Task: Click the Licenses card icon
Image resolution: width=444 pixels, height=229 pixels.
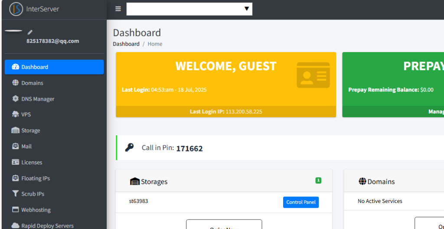Action: [x=15, y=162]
